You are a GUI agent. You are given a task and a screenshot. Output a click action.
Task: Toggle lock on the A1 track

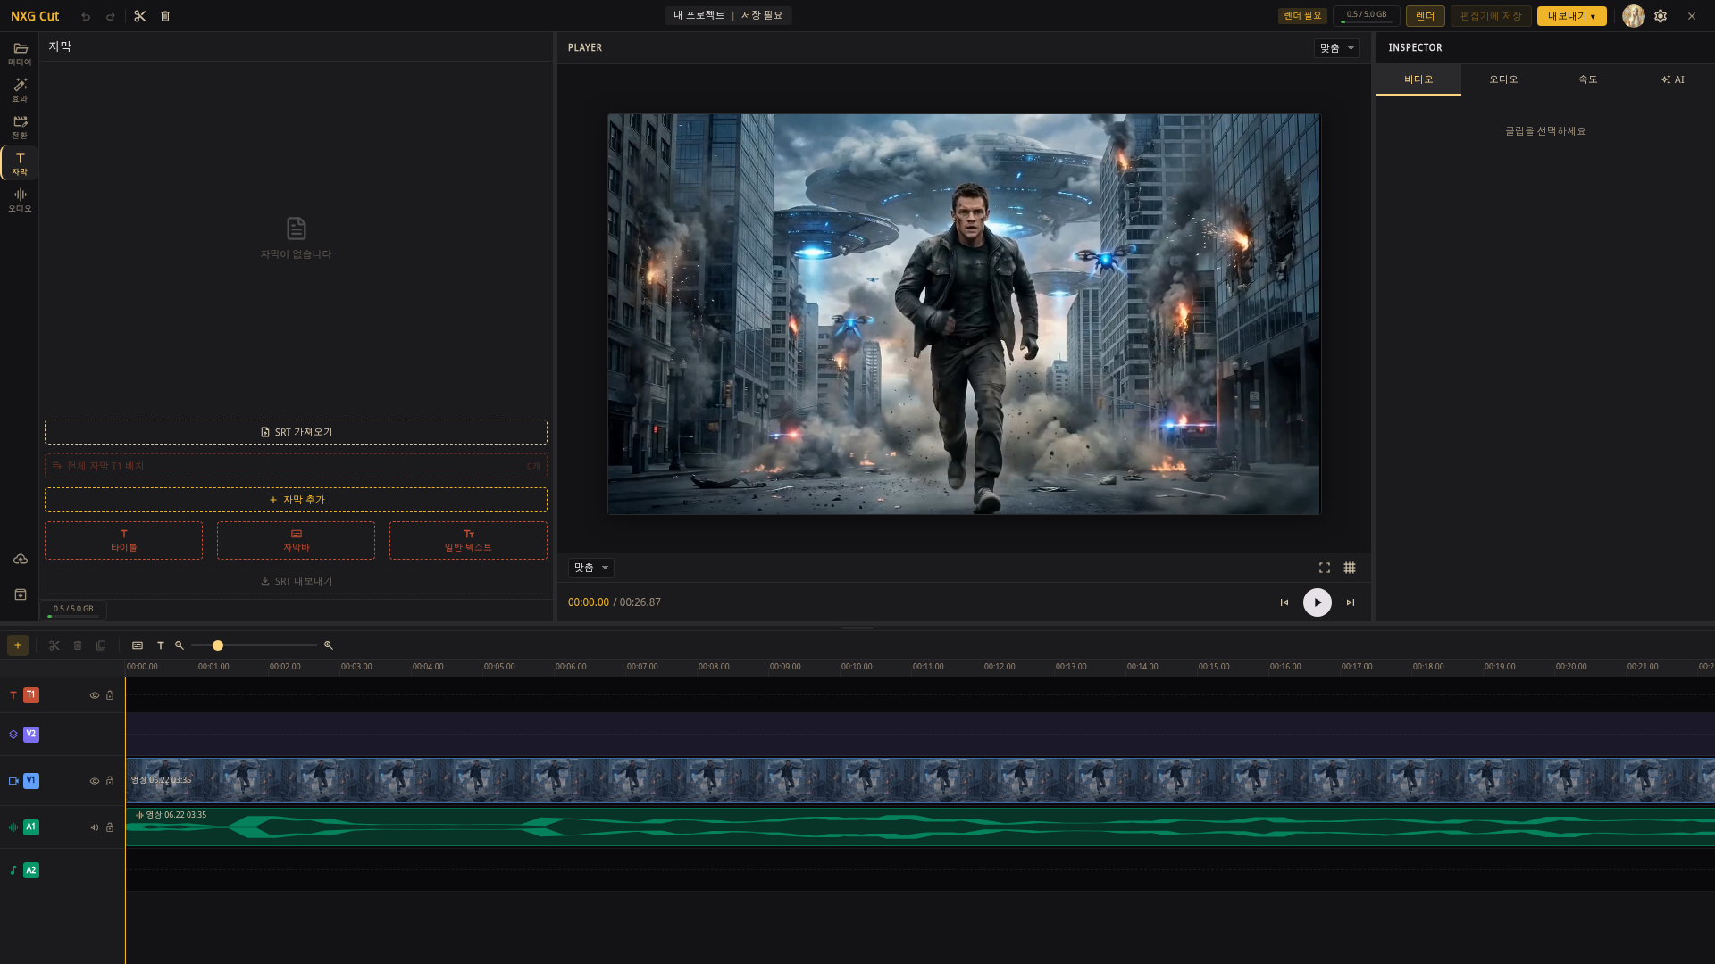(x=110, y=827)
